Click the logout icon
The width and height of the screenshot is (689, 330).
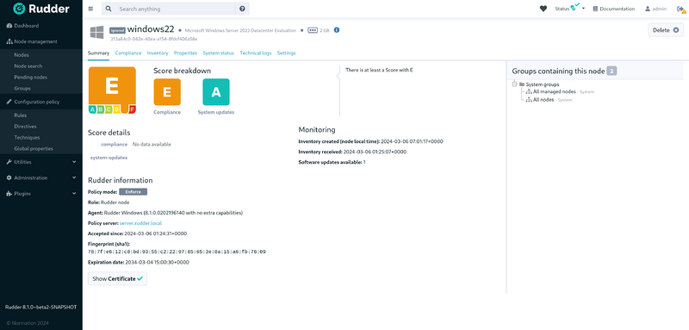coord(681,9)
